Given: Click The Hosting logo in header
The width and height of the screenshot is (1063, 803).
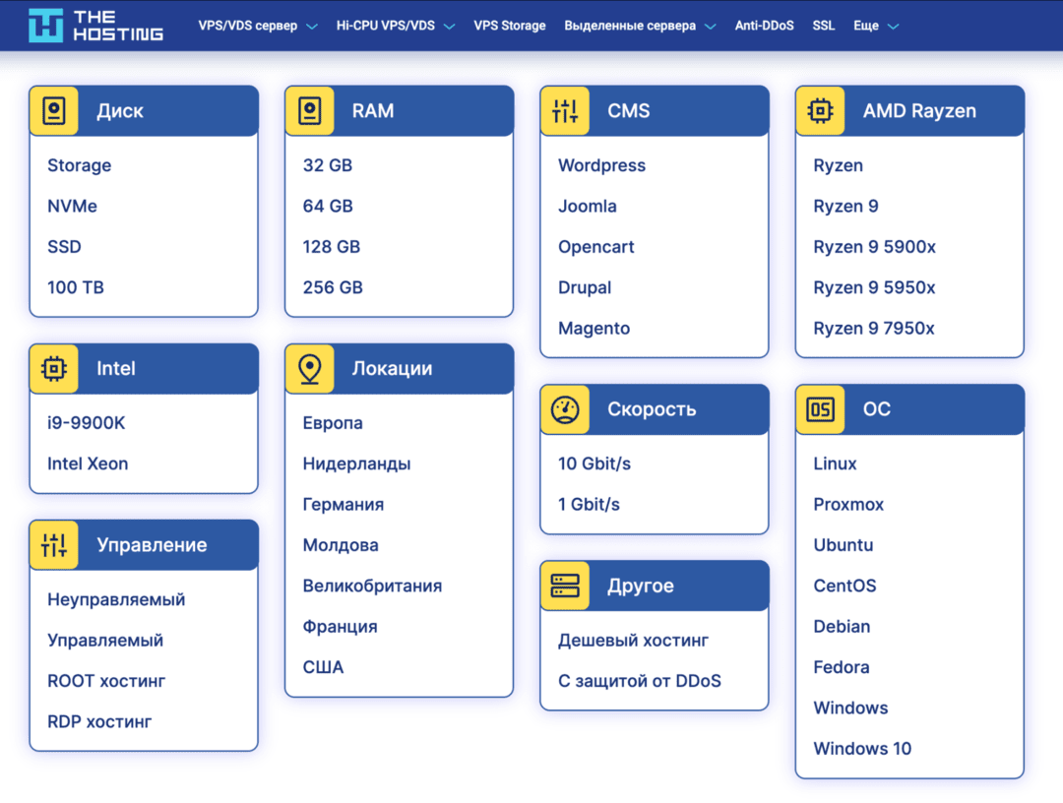Looking at the screenshot, I should (x=95, y=26).
